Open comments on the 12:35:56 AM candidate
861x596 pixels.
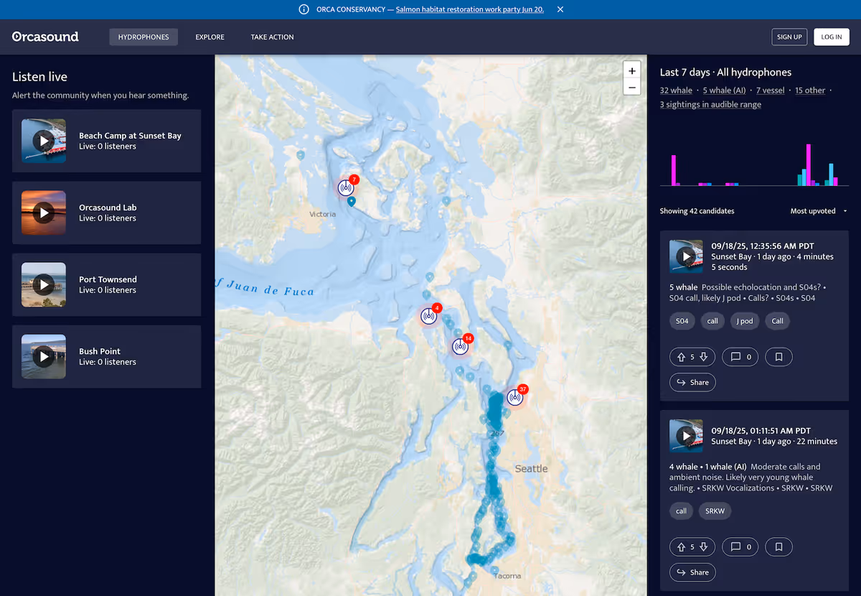[x=740, y=357]
